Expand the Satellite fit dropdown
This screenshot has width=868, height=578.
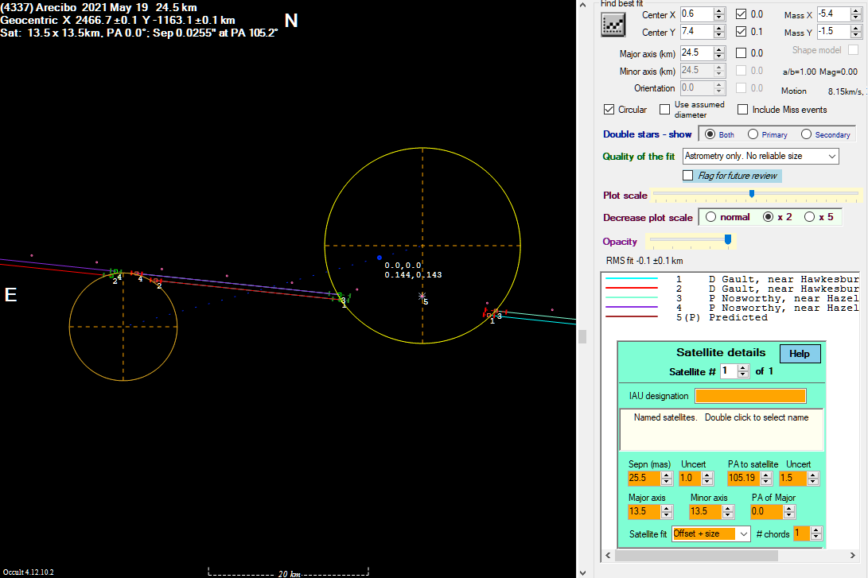[743, 534]
